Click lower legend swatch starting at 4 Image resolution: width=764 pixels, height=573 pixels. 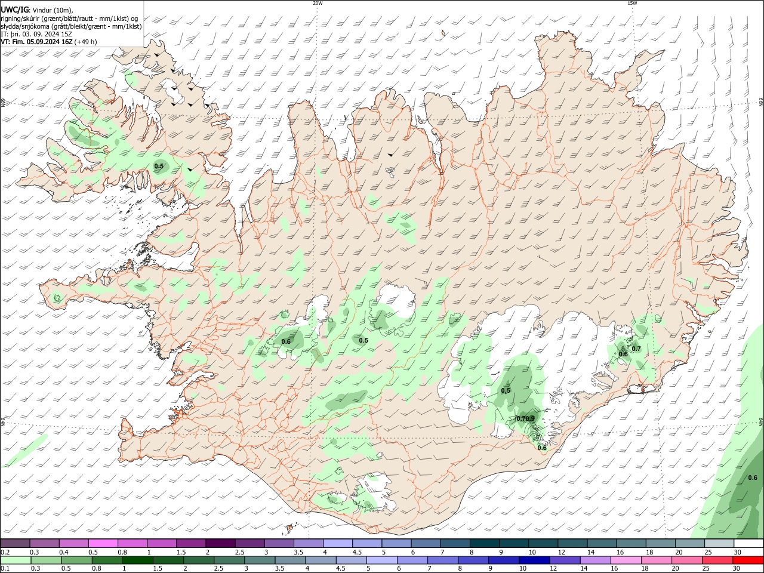pos(321,560)
